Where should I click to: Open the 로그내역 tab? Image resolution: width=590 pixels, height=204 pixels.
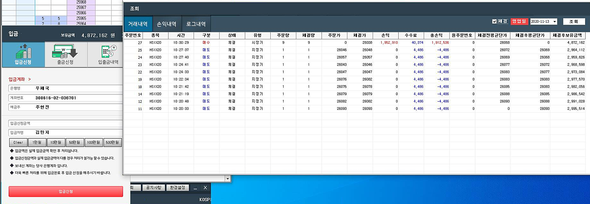(x=196, y=24)
